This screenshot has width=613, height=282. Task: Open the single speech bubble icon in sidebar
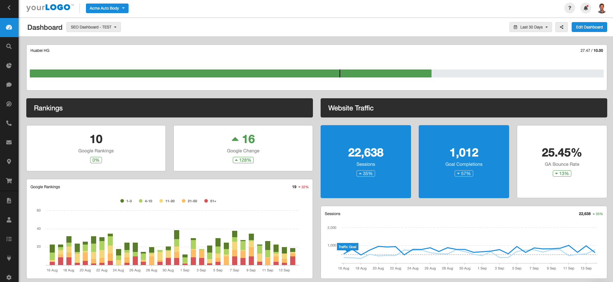9,85
